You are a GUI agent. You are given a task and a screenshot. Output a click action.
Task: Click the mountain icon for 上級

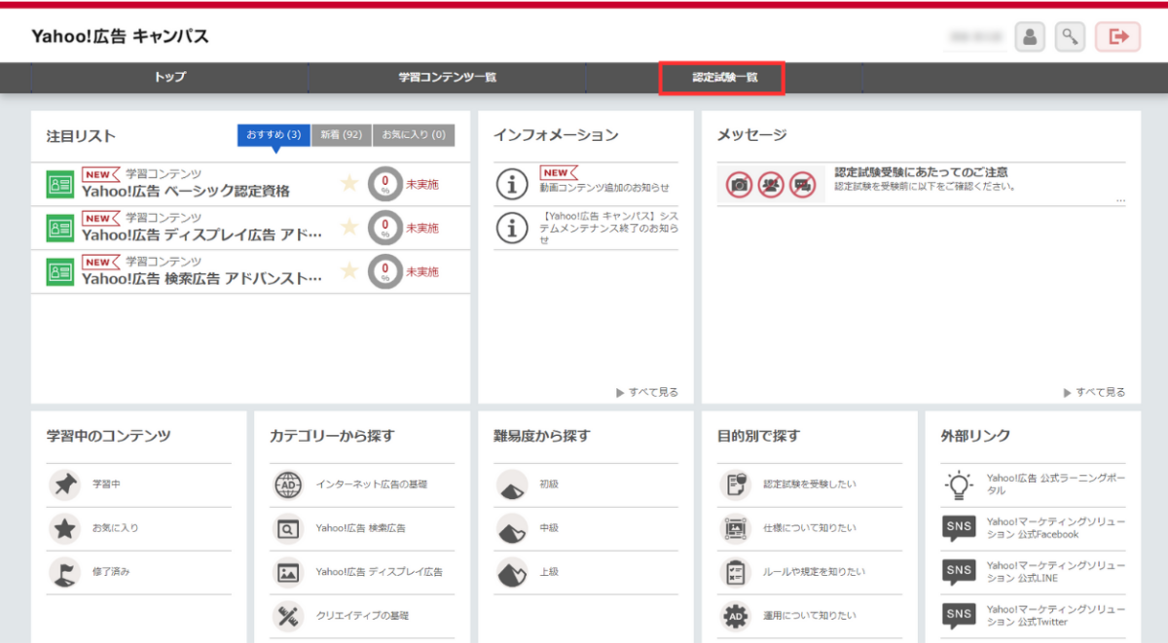point(512,572)
